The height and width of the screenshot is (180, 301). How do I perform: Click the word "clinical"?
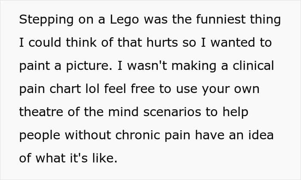coord(252,66)
